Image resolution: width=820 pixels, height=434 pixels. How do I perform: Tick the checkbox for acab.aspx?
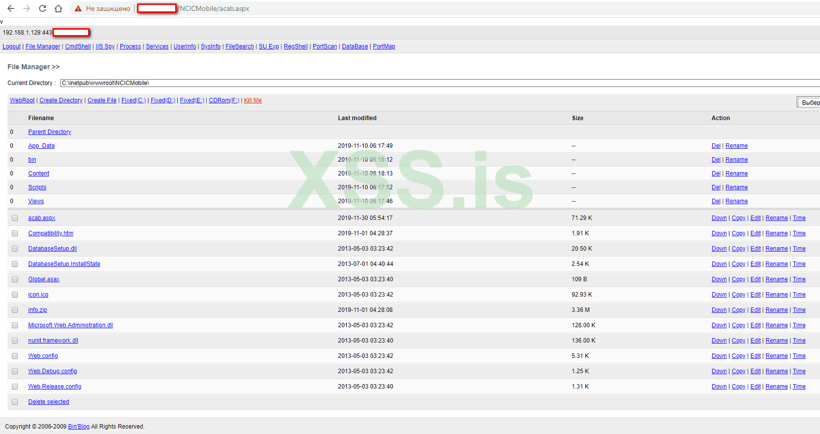[x=15, y=218]
